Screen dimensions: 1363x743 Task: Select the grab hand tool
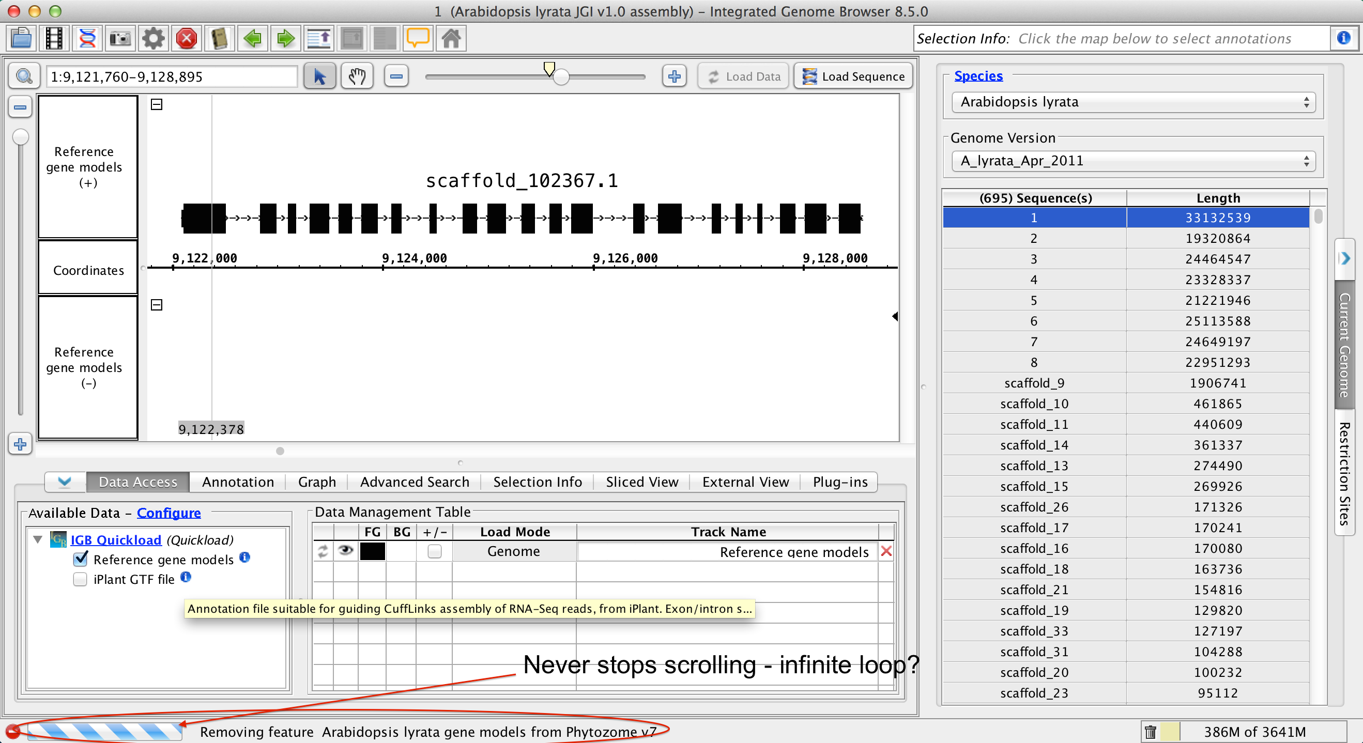coord(357,76)
